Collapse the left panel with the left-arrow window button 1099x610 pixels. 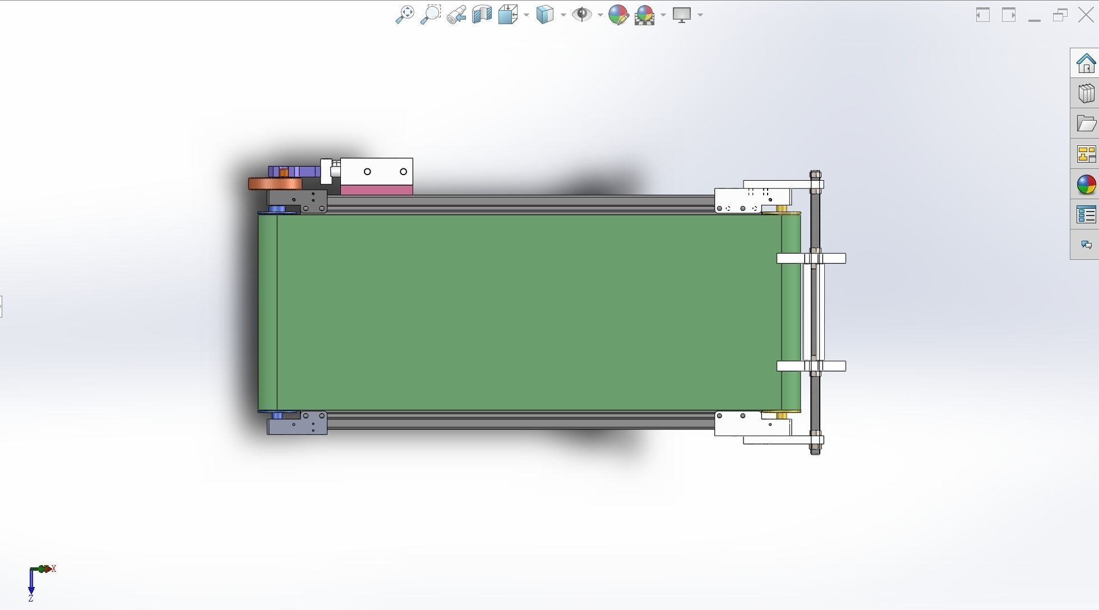(x=982, y=15)
